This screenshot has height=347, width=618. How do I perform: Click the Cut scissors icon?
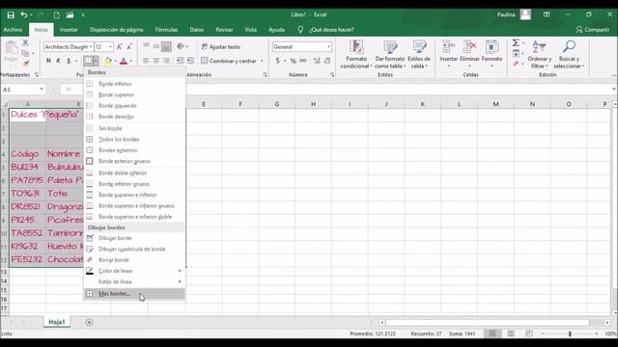25,42
